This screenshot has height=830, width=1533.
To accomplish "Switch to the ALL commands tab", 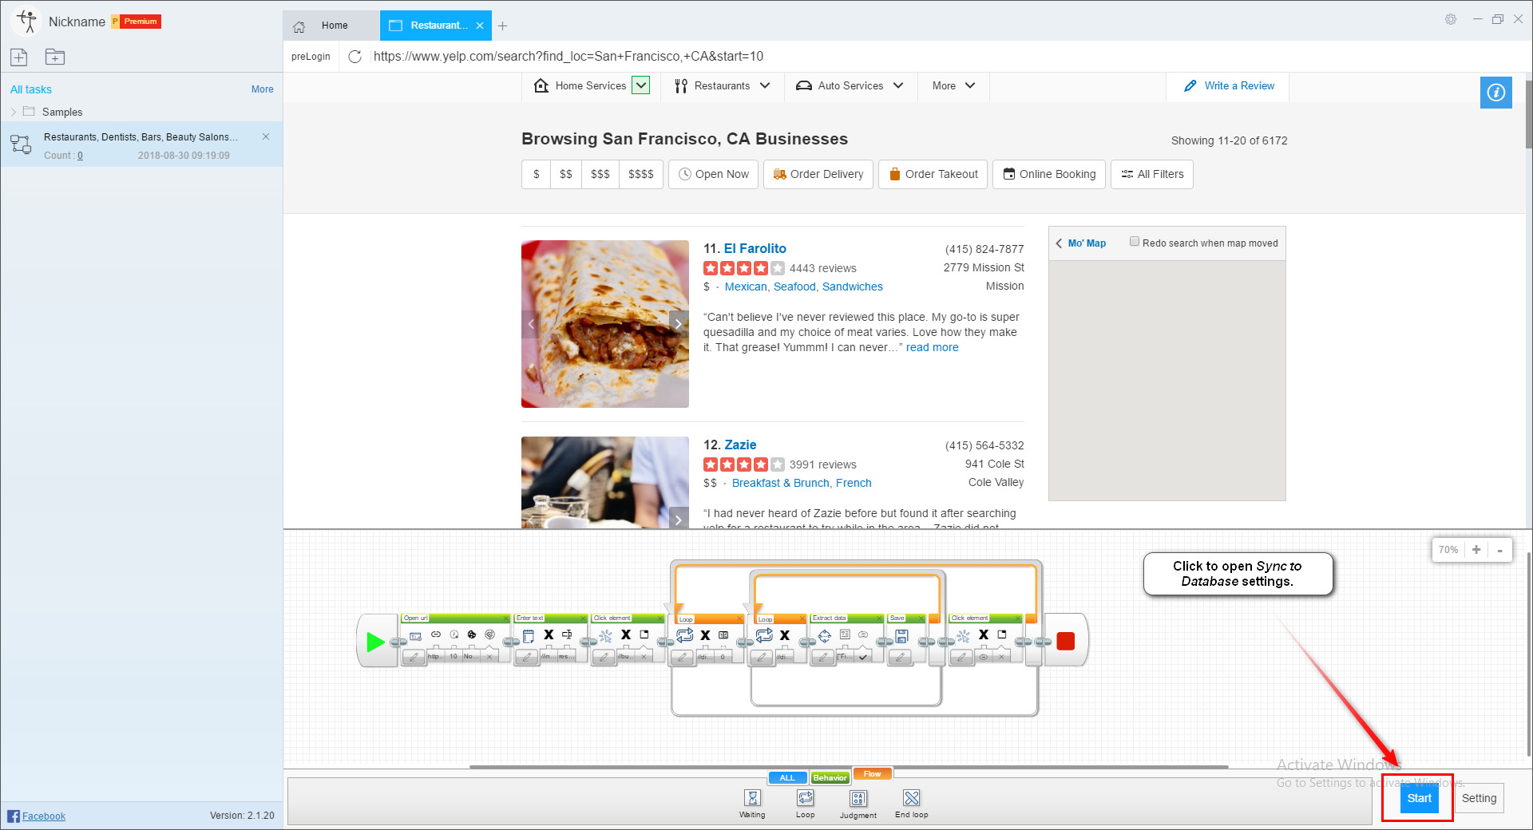I will click(787, 778).
